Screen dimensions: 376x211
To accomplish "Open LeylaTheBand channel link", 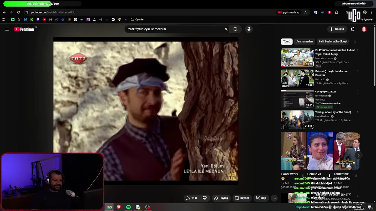I will (323, 116).
